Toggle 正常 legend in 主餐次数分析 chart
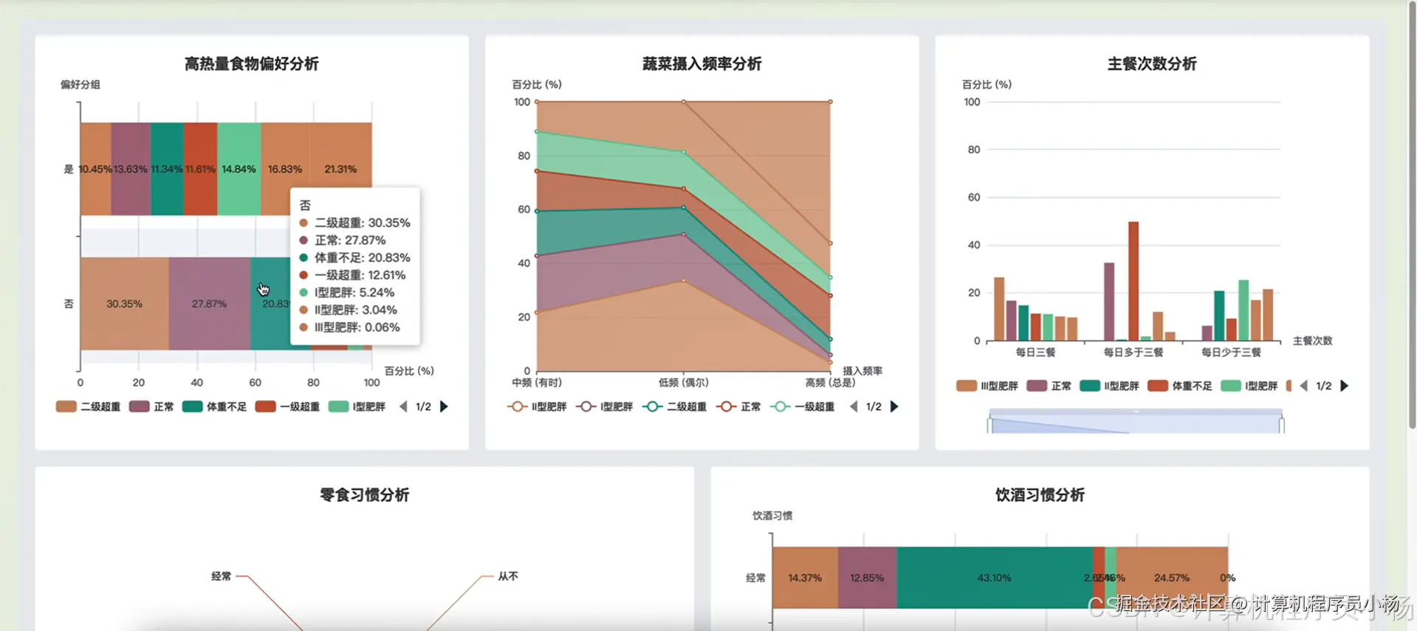Image resolution: width=1417 pixels, height=631 pixels. pos(1049,386)
